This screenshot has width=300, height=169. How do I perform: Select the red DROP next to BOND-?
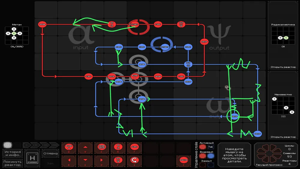click(112, 76)
